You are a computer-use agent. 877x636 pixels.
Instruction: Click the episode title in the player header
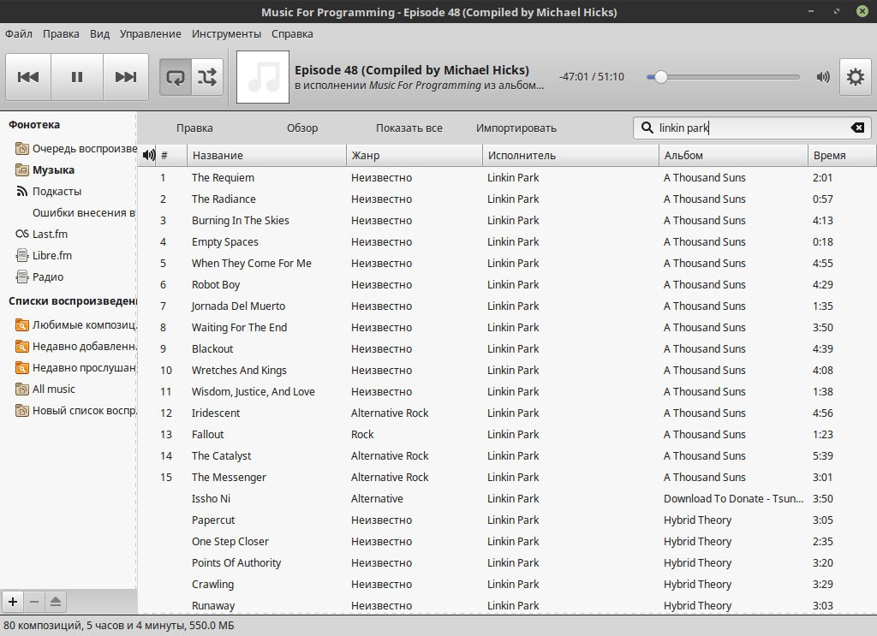pos(412,70)
